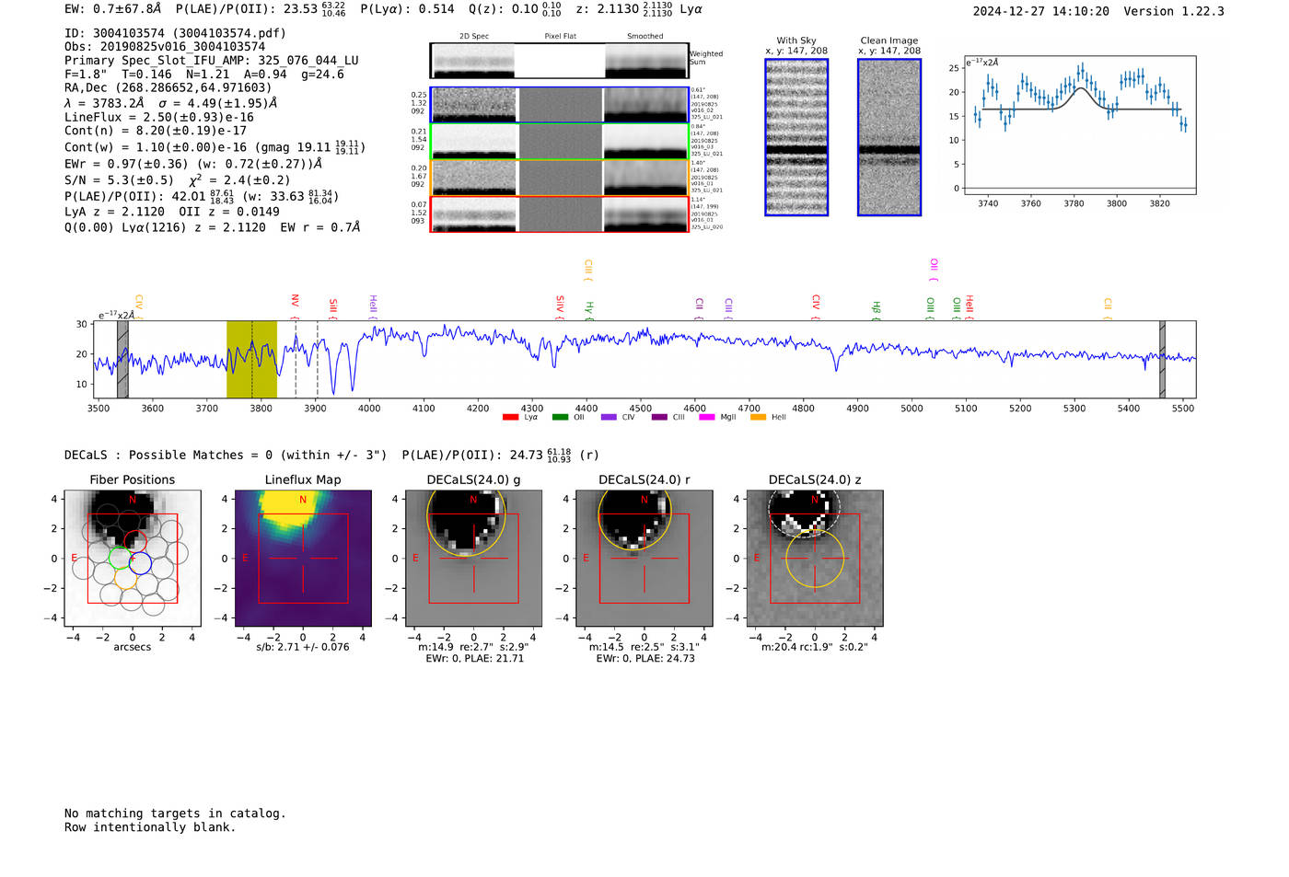The width and height of the screenshot is (1289, 877).
Task: Select the red-bordered fiber spectrum row
Action: click(x=559, y=214)
